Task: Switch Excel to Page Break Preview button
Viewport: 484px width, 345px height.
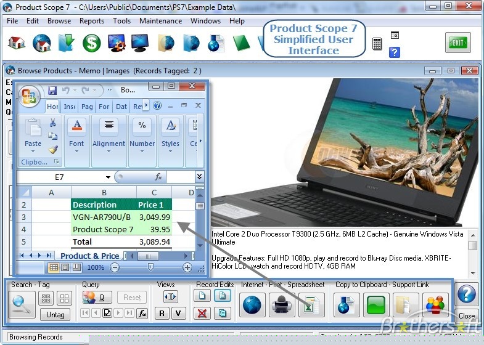Action: tap(76, 267)
